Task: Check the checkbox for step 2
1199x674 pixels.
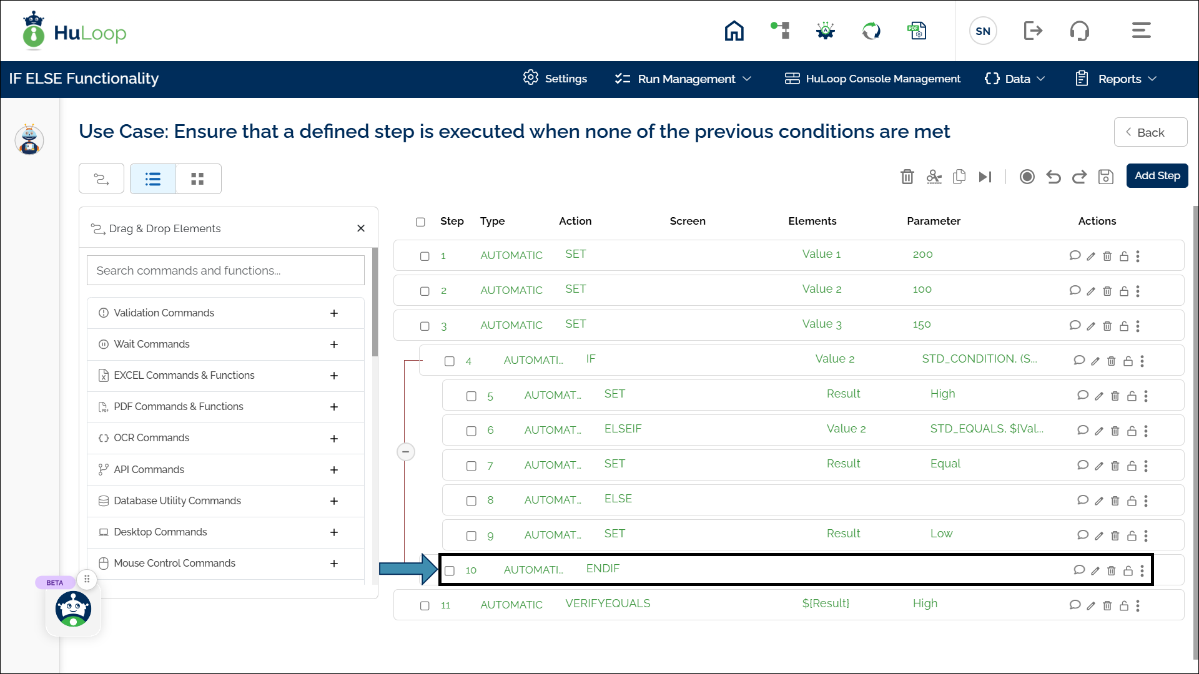Action: (x=425, y=291)
